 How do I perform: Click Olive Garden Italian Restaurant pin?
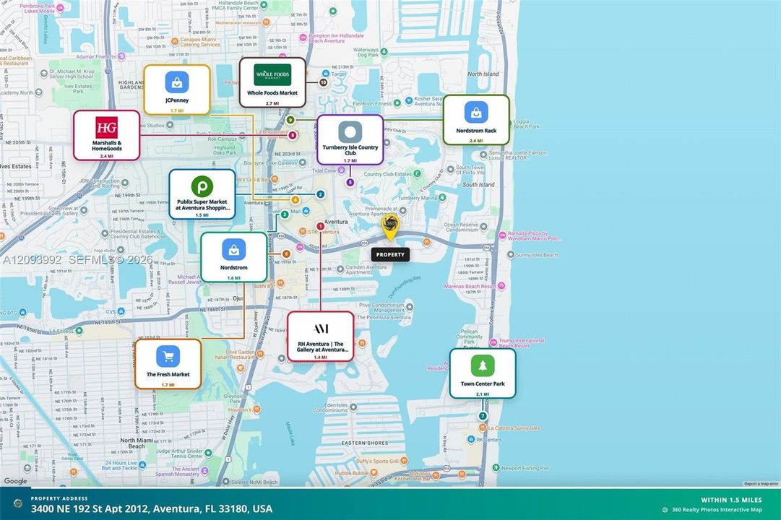pyautogui.click(x=260, y=354)
